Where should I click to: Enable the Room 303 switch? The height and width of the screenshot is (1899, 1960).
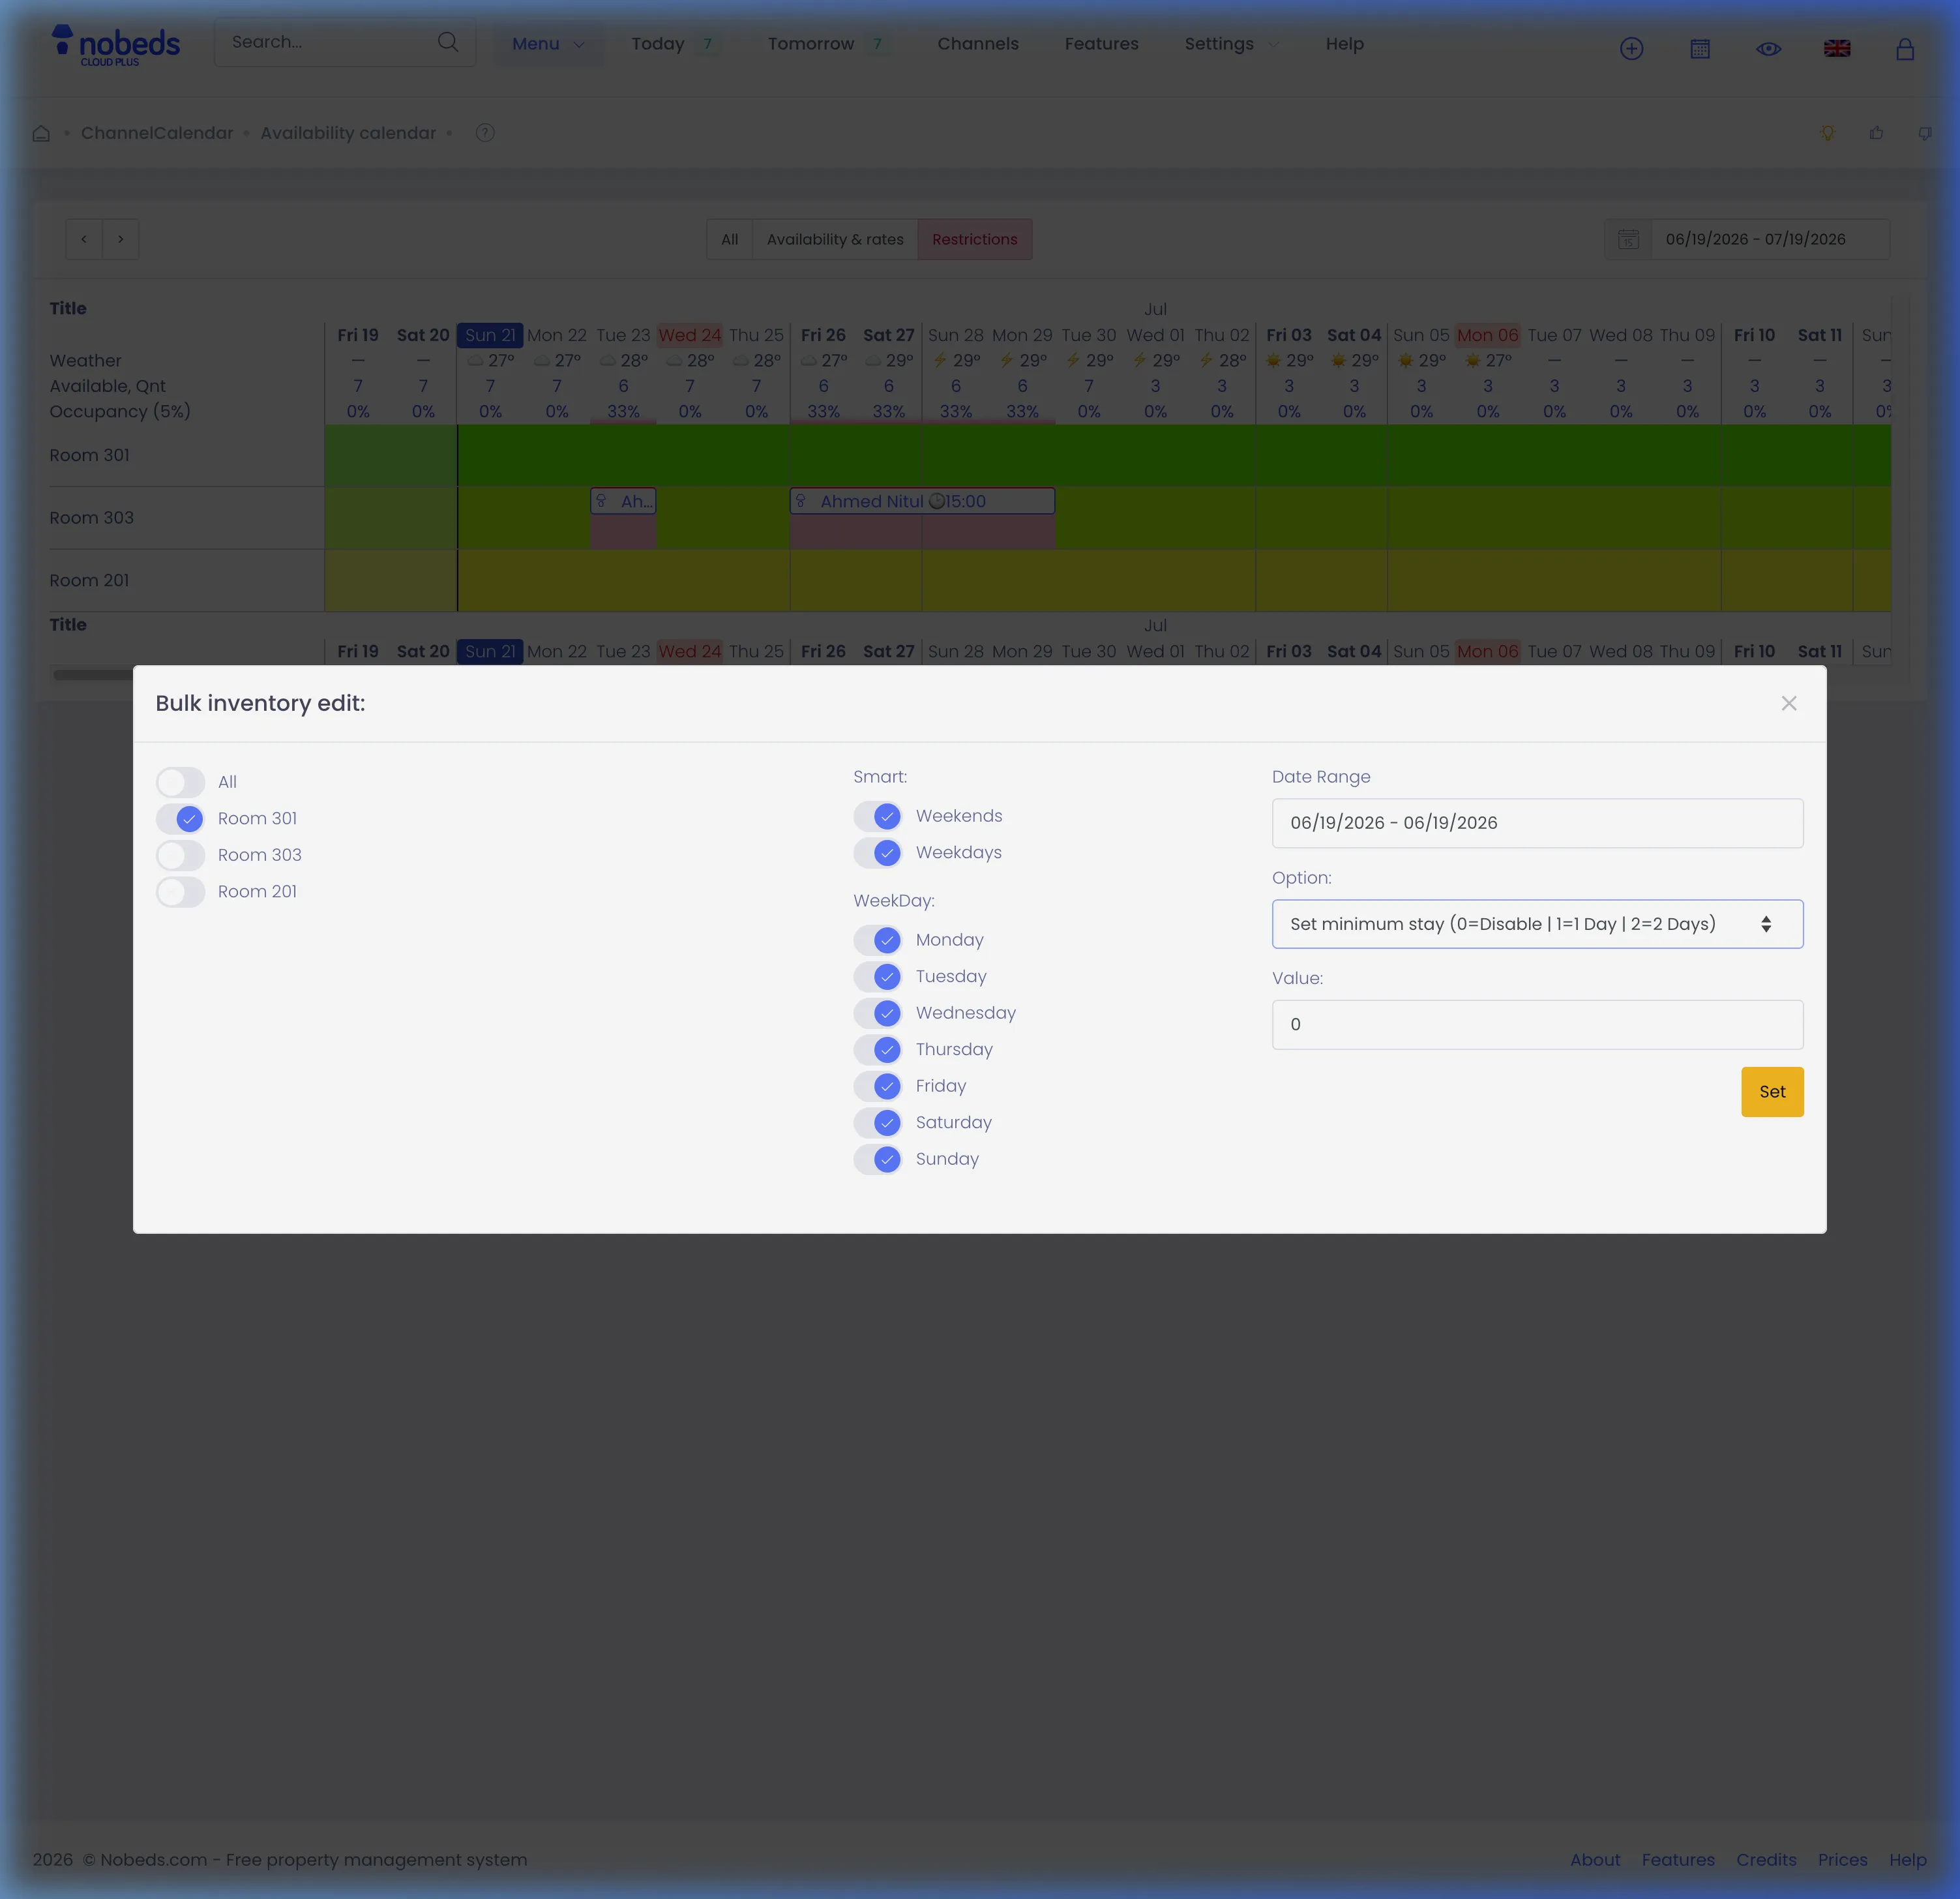181,855
